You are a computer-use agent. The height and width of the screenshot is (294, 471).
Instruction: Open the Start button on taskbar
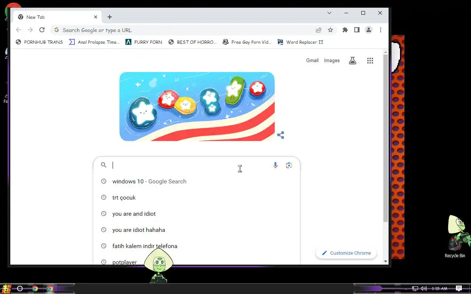pyautogui.click(x=6, y=288)
